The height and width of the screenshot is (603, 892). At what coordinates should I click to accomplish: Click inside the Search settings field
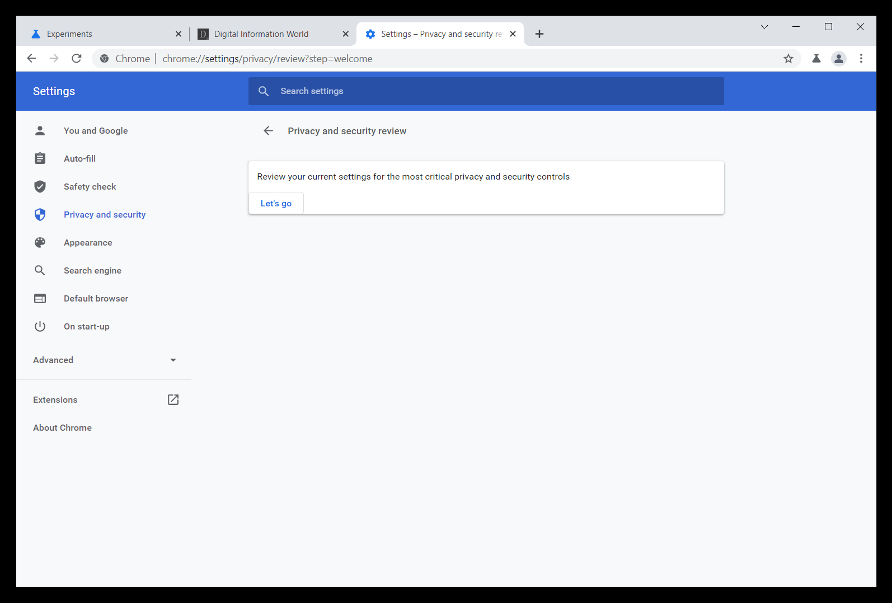pyautogui.click(x=392, y=91)
